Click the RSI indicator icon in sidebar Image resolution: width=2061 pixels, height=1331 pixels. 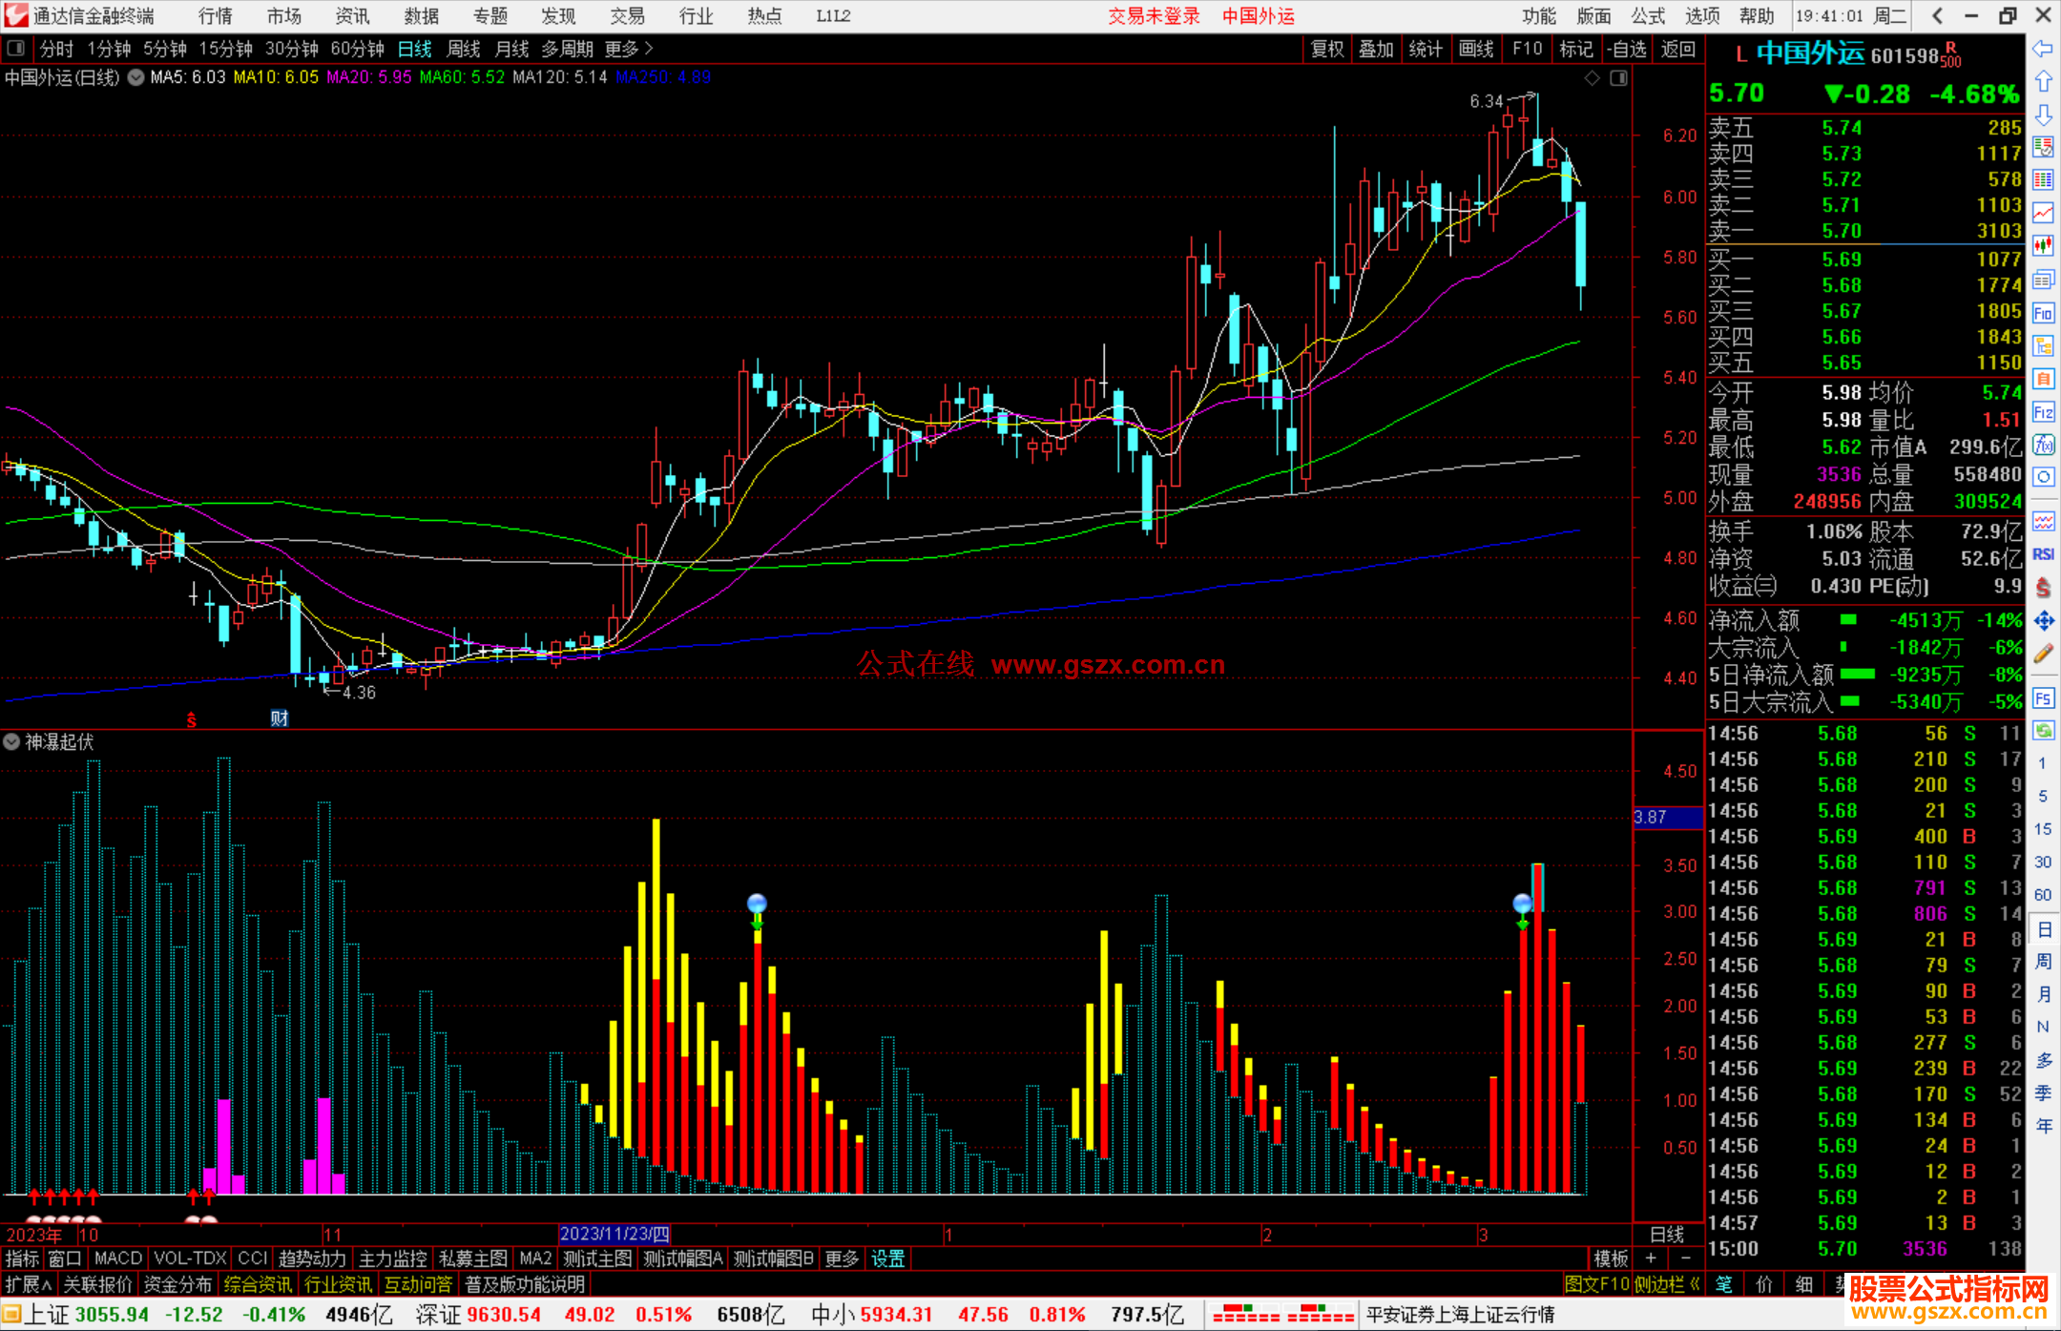pos(2043,554)
